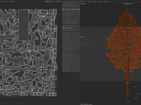This screenshot has width=141, height=105.
Task: Click the View Transform: Scene status text
Action: 86,104
